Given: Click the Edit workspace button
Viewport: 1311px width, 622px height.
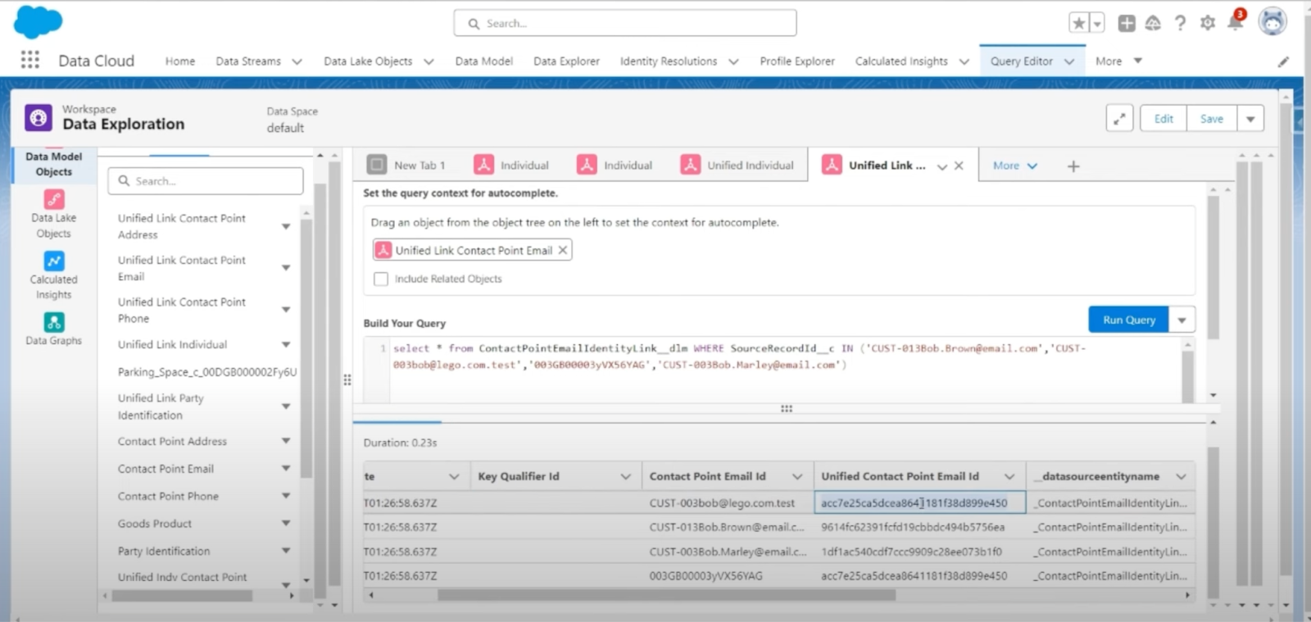Looking at the screenshot, I should pyautogui.click(x=1164, y=118).
